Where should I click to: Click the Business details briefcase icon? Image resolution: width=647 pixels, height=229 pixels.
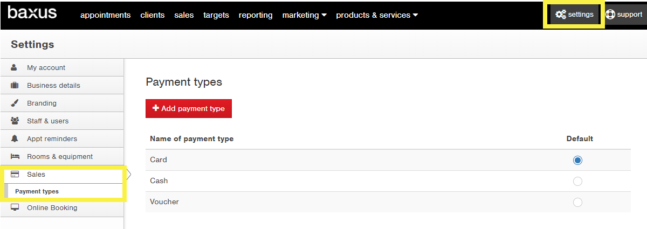click(x=15, y=85)
